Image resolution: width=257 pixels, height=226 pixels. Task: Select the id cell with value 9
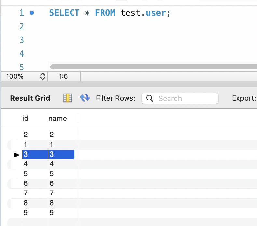pos(26,213)
